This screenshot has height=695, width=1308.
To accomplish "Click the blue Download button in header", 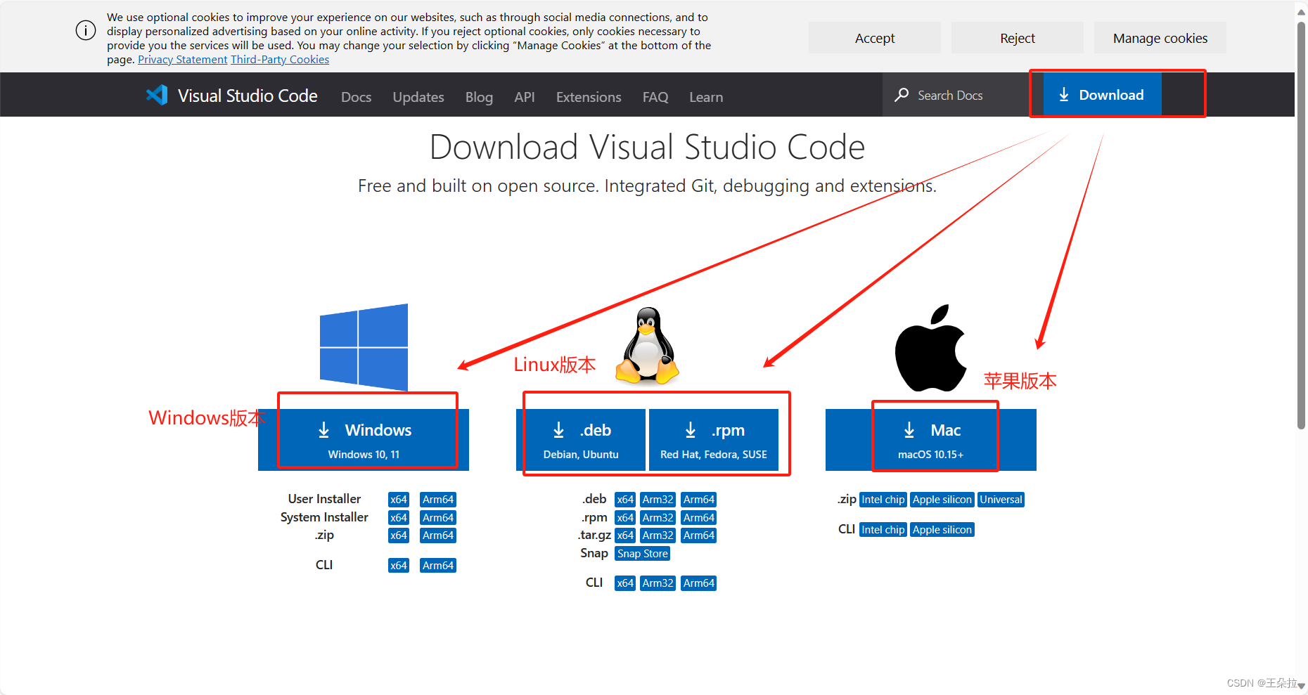I will tap(1102, 95).
